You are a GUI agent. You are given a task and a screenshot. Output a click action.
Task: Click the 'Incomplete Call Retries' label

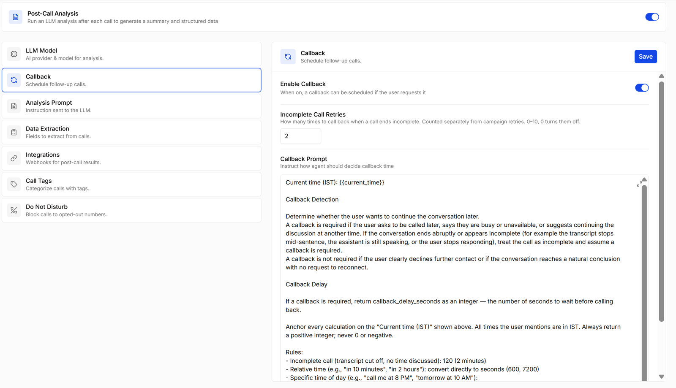[313, 114]
